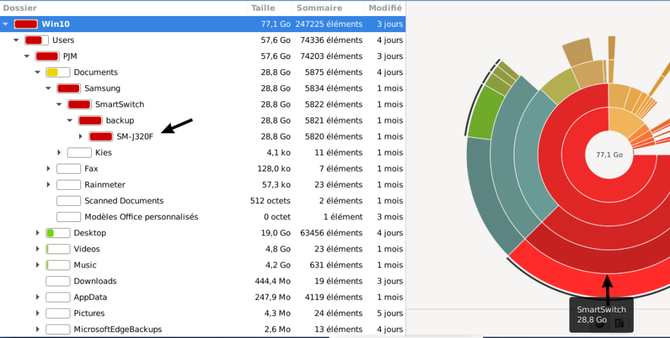Click the Sommaire column header
This screenshot has width=670, height=338.
tap(319, 8)
